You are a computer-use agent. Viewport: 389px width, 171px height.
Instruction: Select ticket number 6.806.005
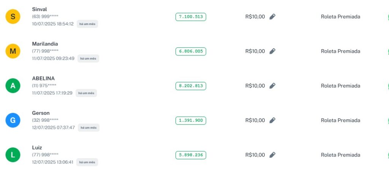[x=191, y=51]
